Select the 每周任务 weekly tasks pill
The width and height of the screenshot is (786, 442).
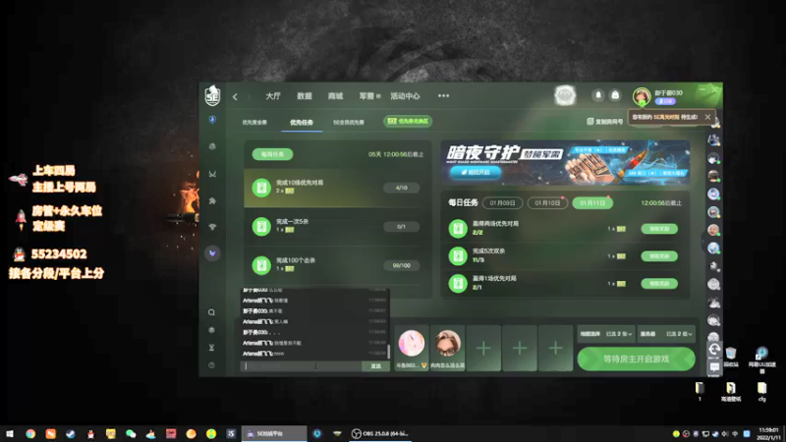click(272, 154)
